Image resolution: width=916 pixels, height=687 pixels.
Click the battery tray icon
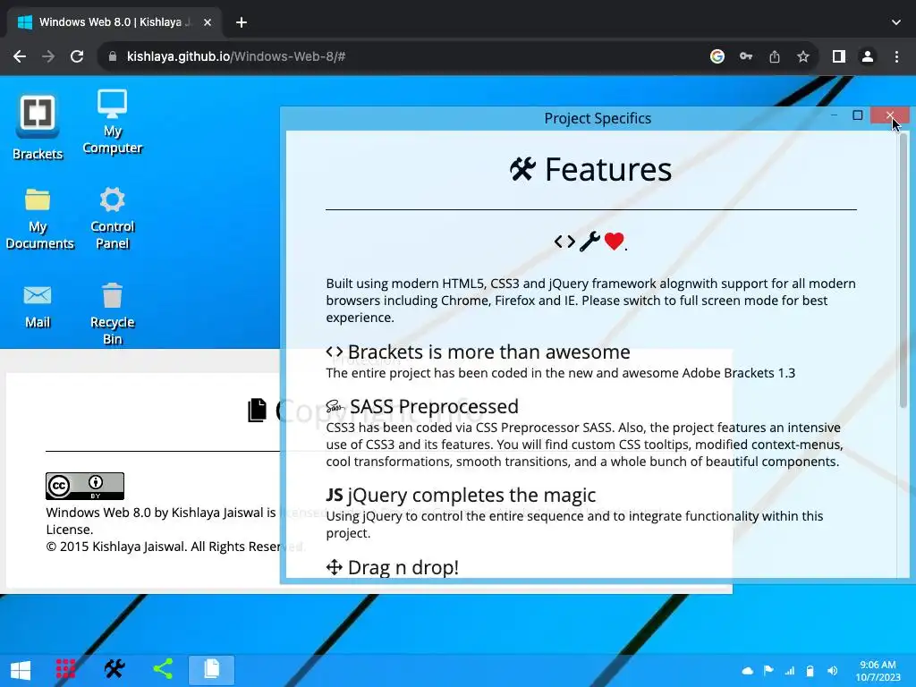[810, 671]
